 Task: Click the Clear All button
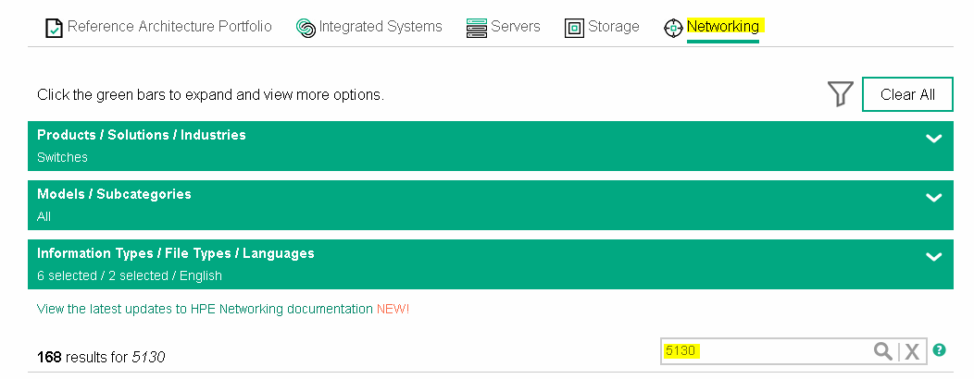coord(907,94)
